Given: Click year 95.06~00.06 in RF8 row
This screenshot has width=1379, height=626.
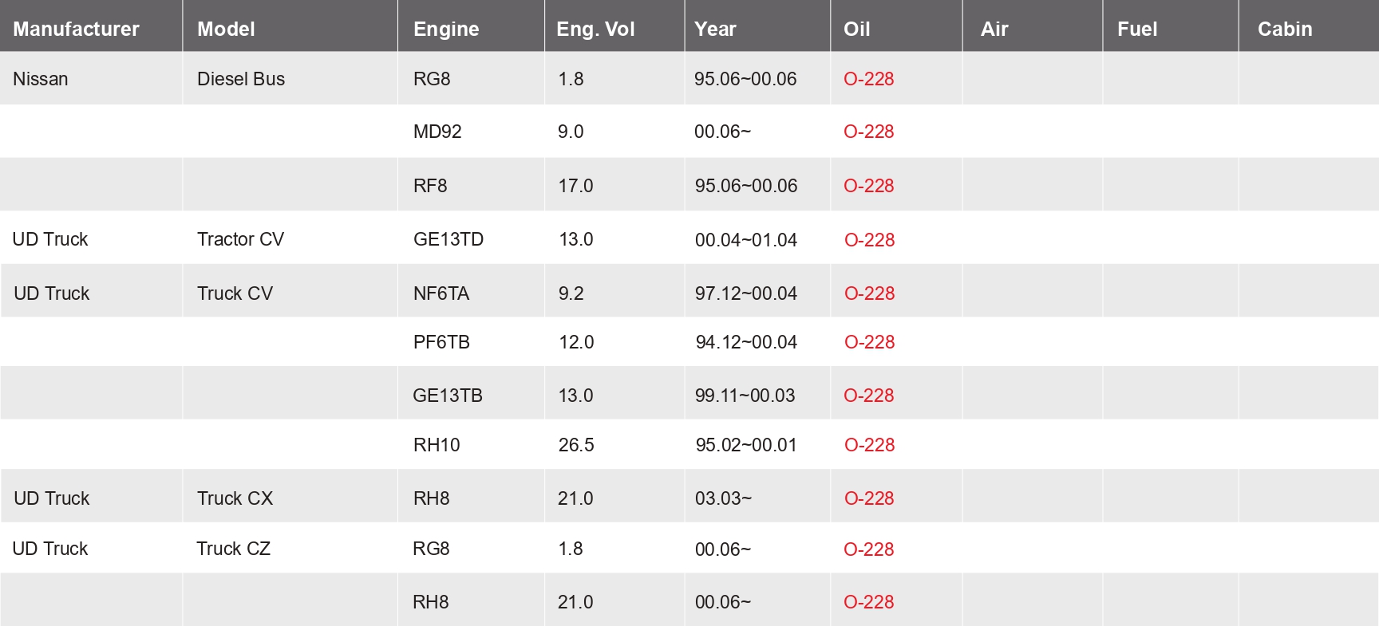Looking at the screenshot, I should 746,186.
